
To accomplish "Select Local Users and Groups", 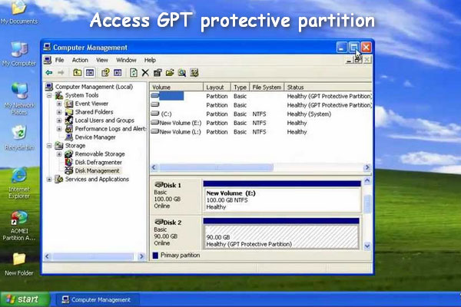I will pos(104,120).
